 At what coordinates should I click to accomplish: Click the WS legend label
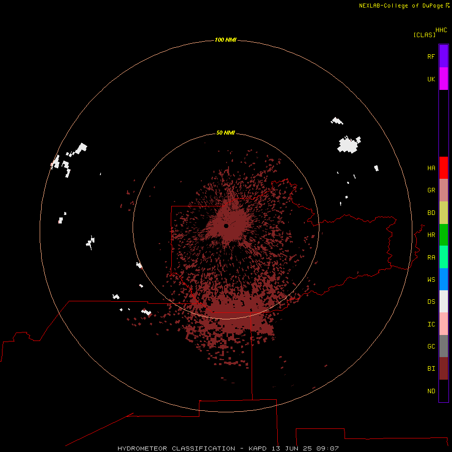(x=431, y=280)
